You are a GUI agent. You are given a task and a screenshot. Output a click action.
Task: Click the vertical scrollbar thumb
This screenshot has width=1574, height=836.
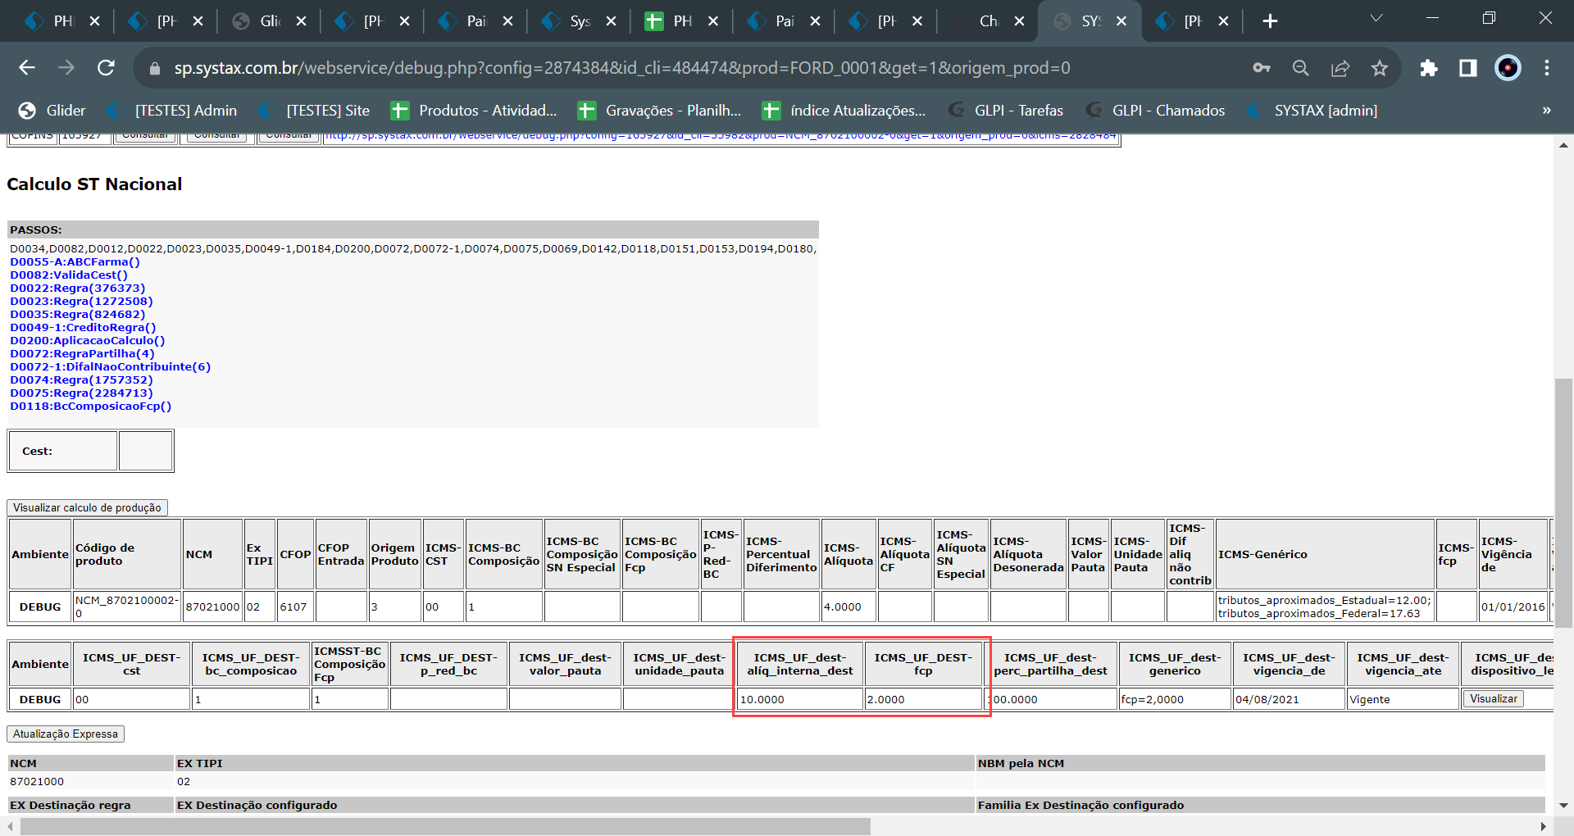tap(1563, 502)
